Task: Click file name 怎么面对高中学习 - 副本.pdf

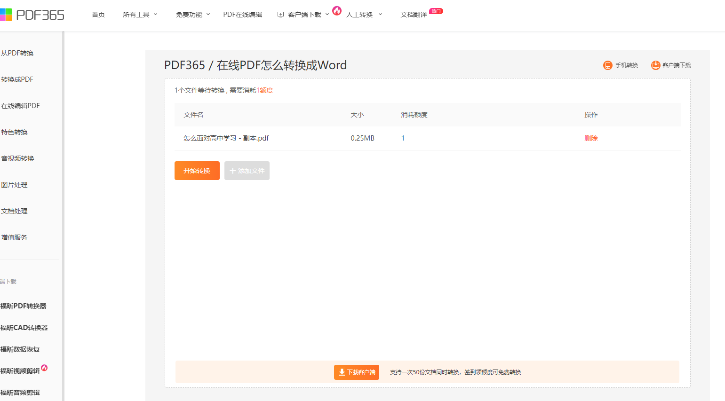Action: pyautogui.click(x=226, y=138)
